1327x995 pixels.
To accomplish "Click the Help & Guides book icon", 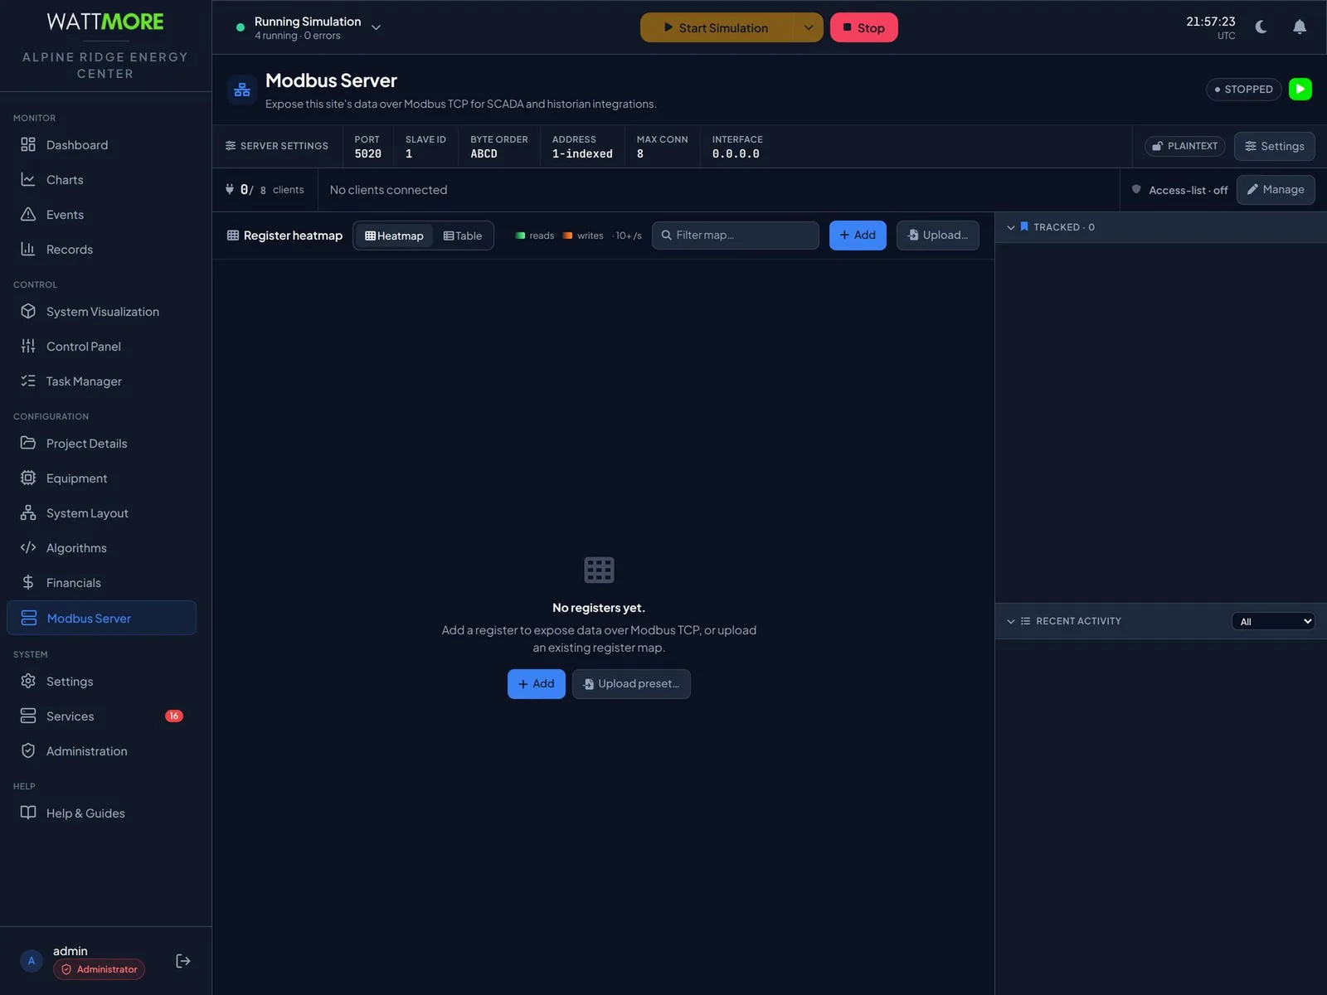I will tap(28, 813).
